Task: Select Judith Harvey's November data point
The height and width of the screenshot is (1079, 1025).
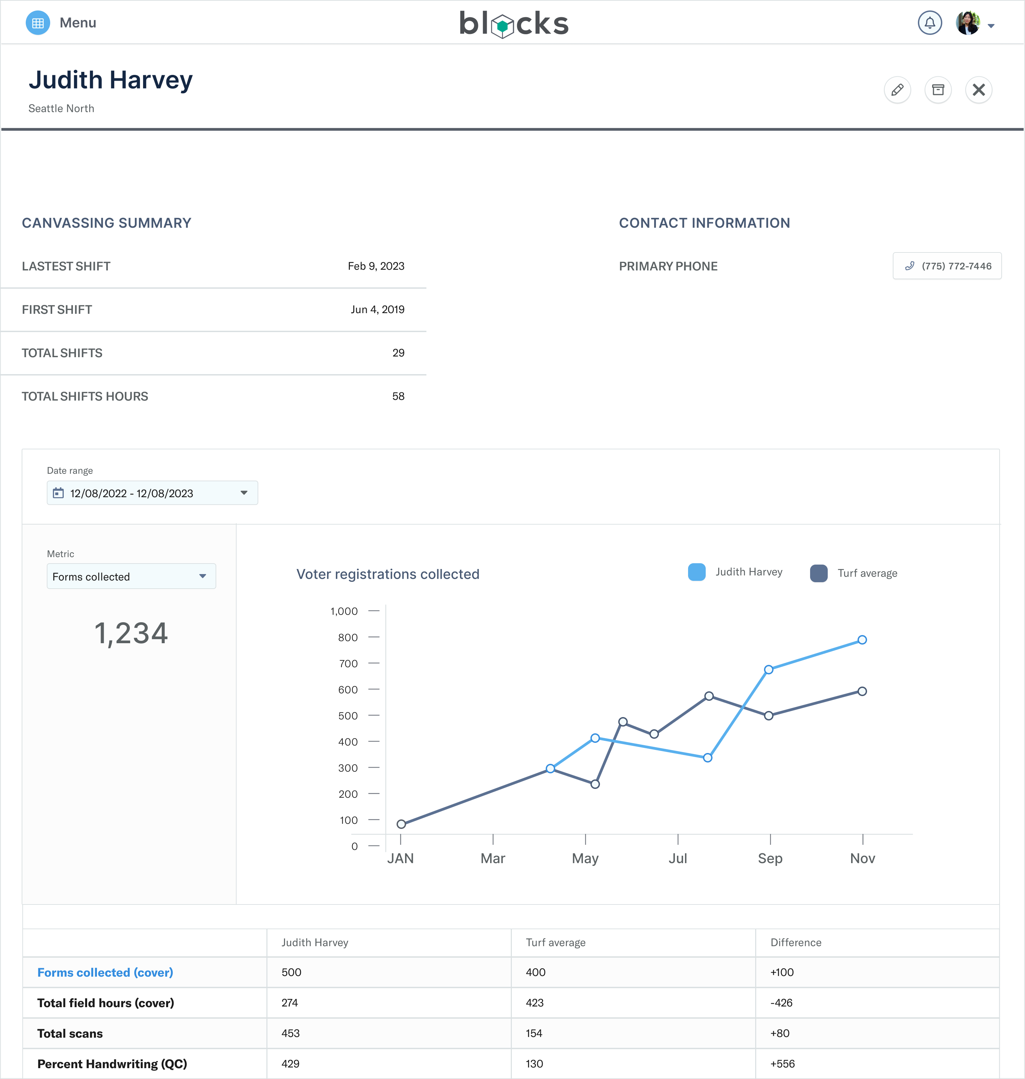Action: click(x=862, y=640)
